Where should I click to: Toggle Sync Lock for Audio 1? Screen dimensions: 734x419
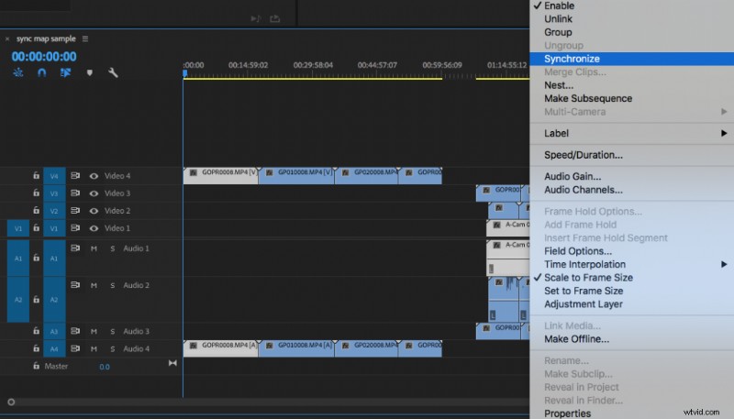tap(75, 248)
